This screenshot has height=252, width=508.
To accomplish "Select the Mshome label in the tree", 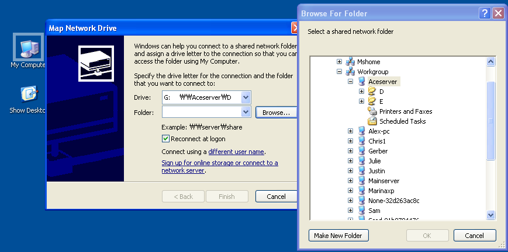I will [x=368, y=61].
